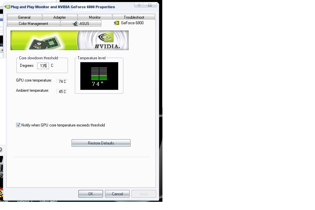Focus the Degrees threshold input field
The image size is (315, 210).
pos(43,66)
